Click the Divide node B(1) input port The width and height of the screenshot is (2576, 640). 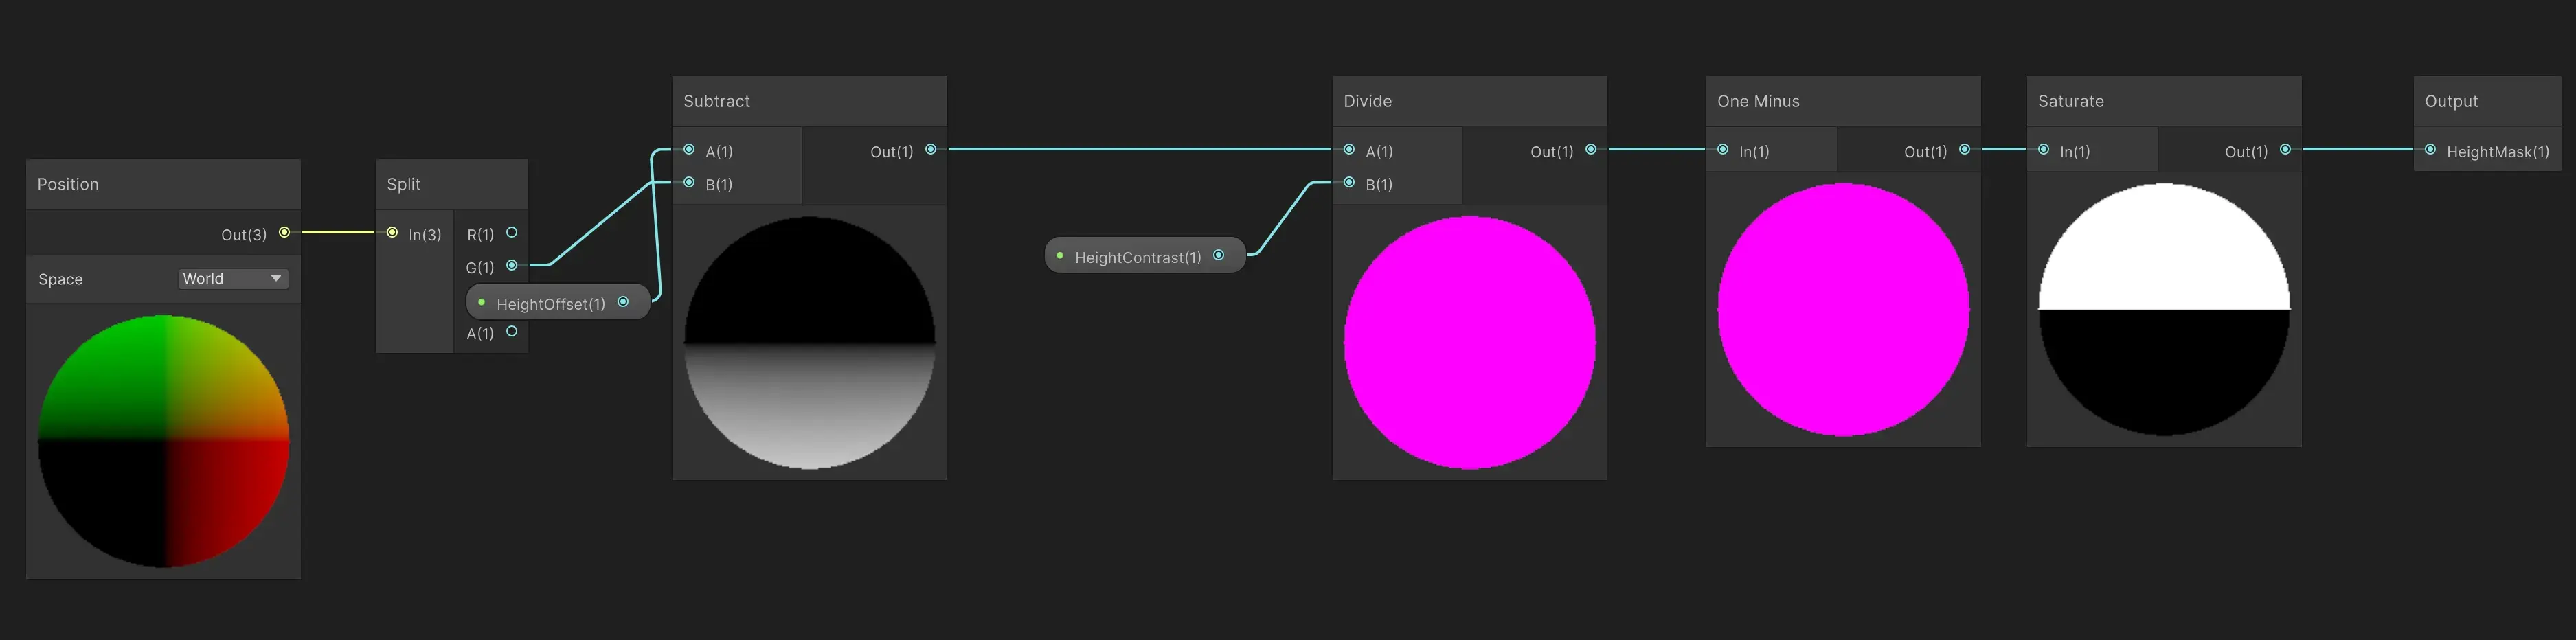pyautogui.click(x=1349, y=183)
